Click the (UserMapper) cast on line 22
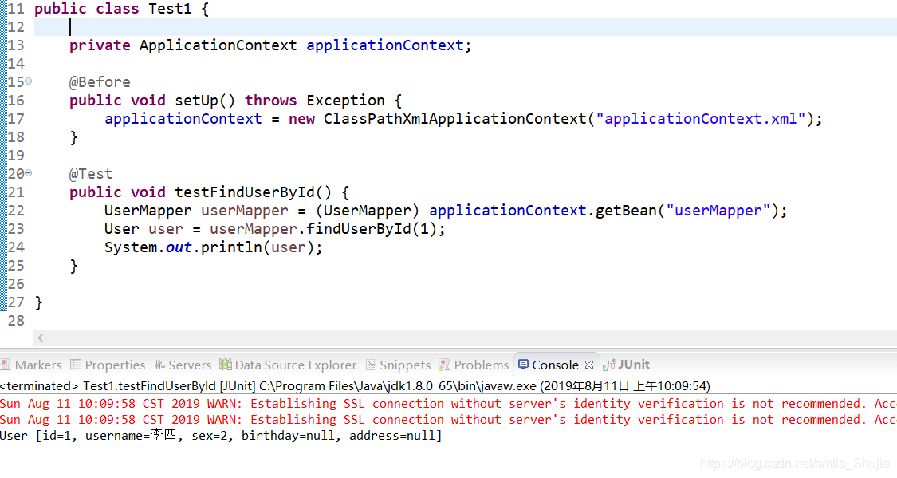The image size is (897, 478). 368,211
